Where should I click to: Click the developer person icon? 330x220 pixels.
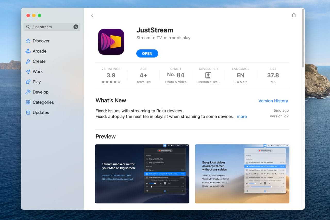coord(208,75)
